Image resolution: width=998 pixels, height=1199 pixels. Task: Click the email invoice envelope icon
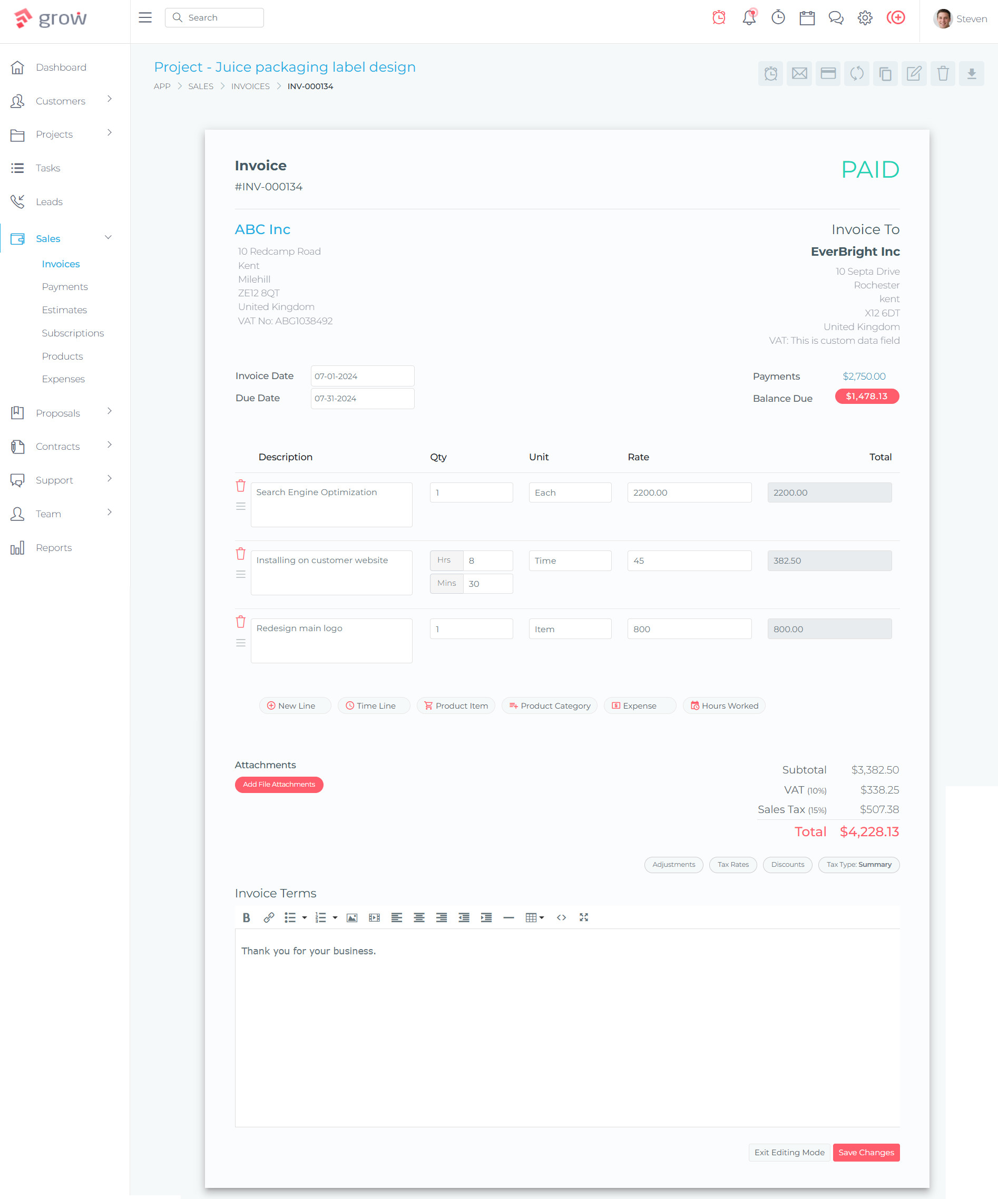799,74
